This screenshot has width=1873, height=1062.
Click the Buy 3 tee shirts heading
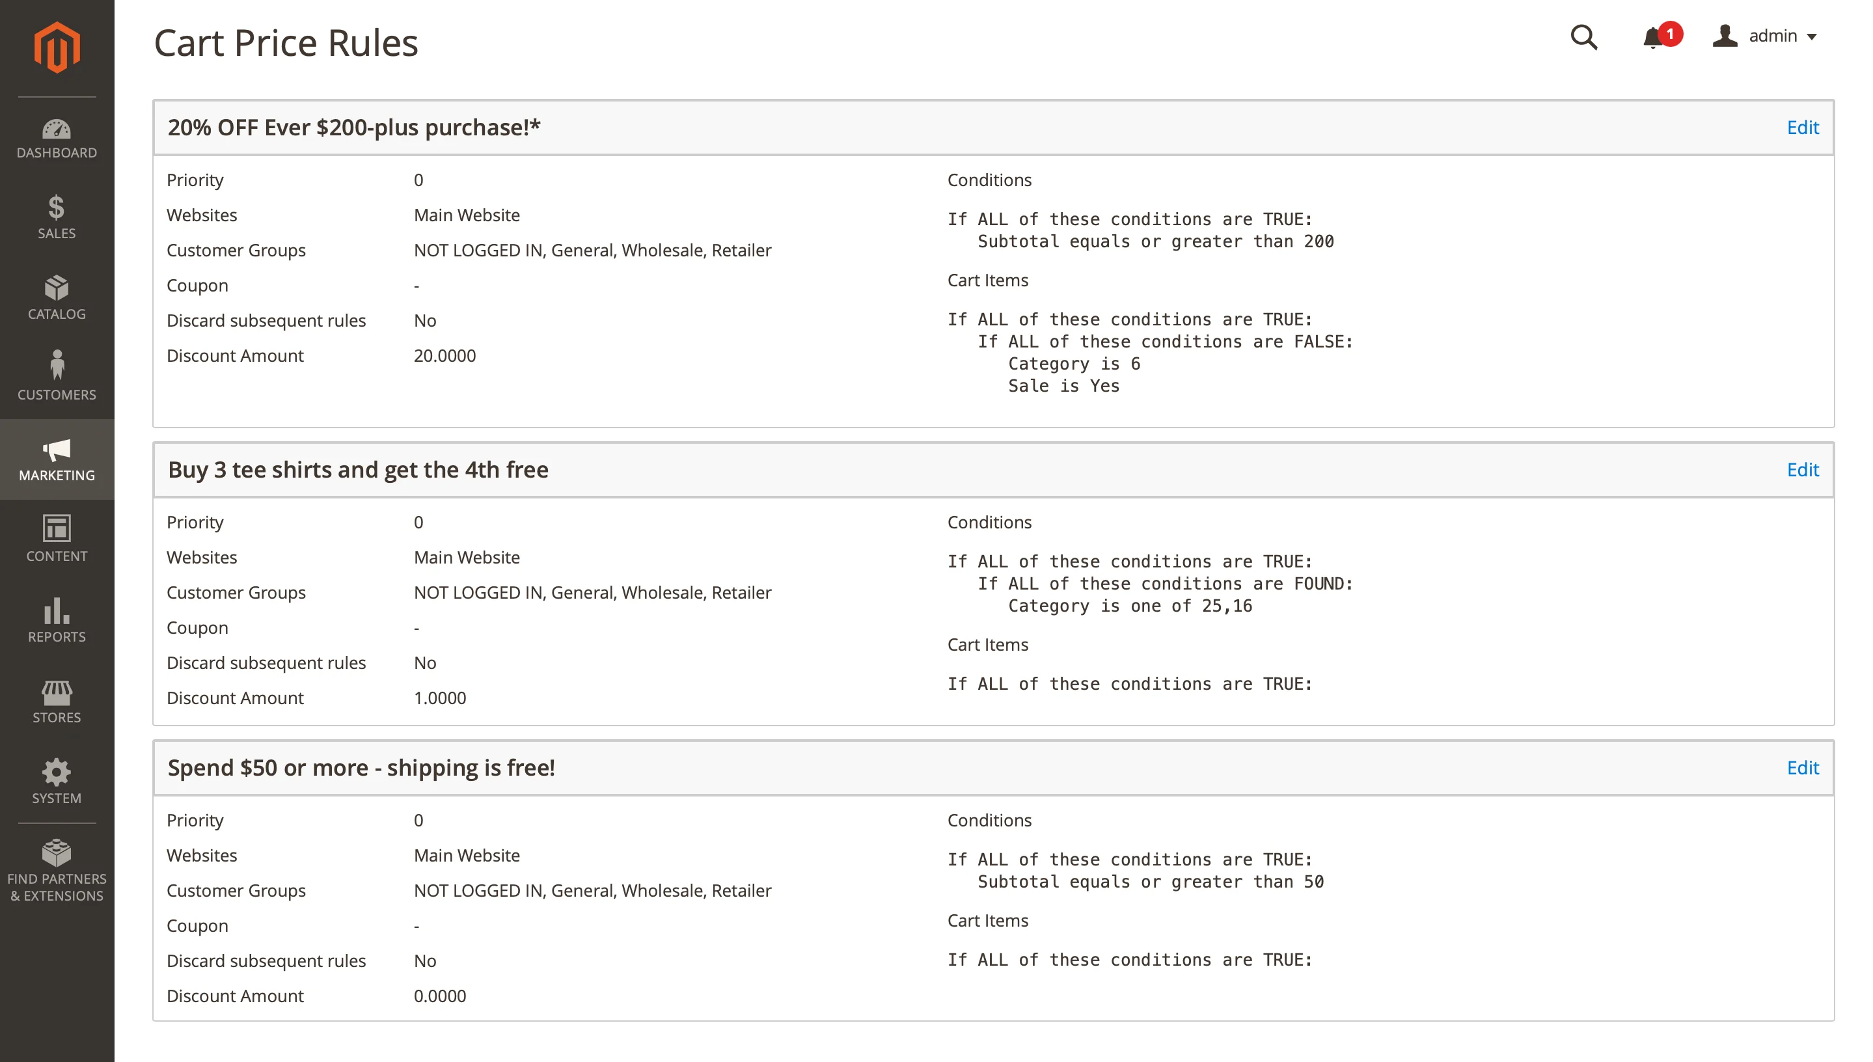[x=358, y=470]
